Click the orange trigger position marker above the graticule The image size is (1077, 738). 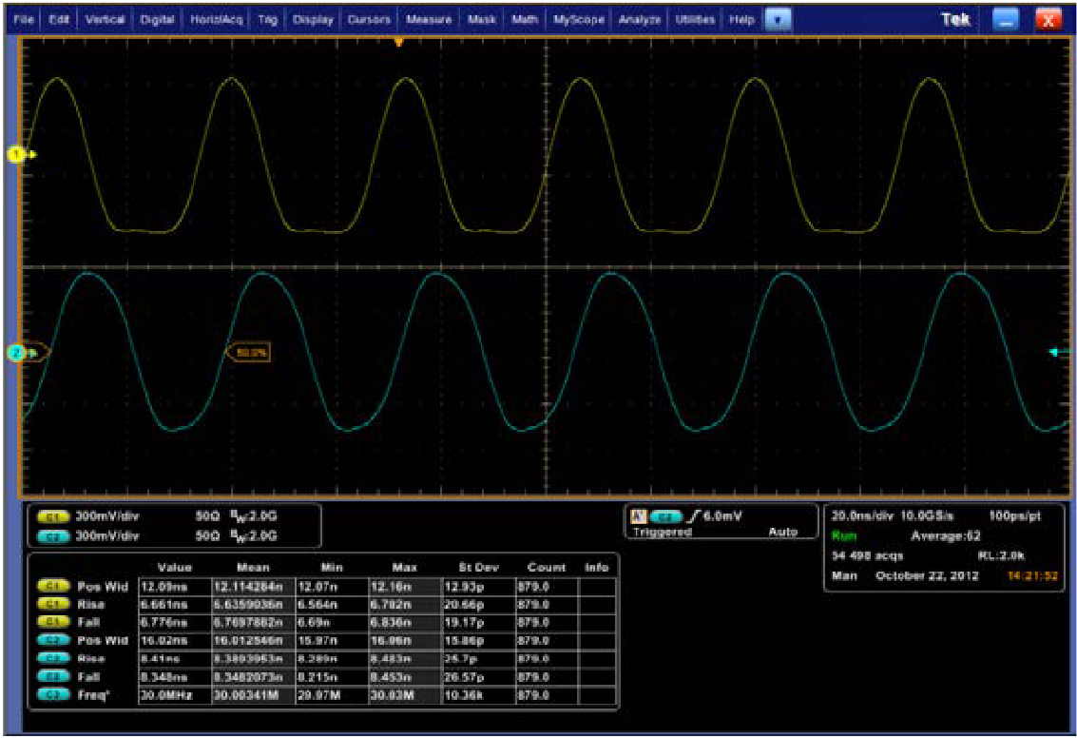pyautogui.click(x=399, y=43)
